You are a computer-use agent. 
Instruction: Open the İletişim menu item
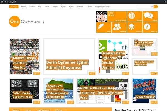(55, 7)
